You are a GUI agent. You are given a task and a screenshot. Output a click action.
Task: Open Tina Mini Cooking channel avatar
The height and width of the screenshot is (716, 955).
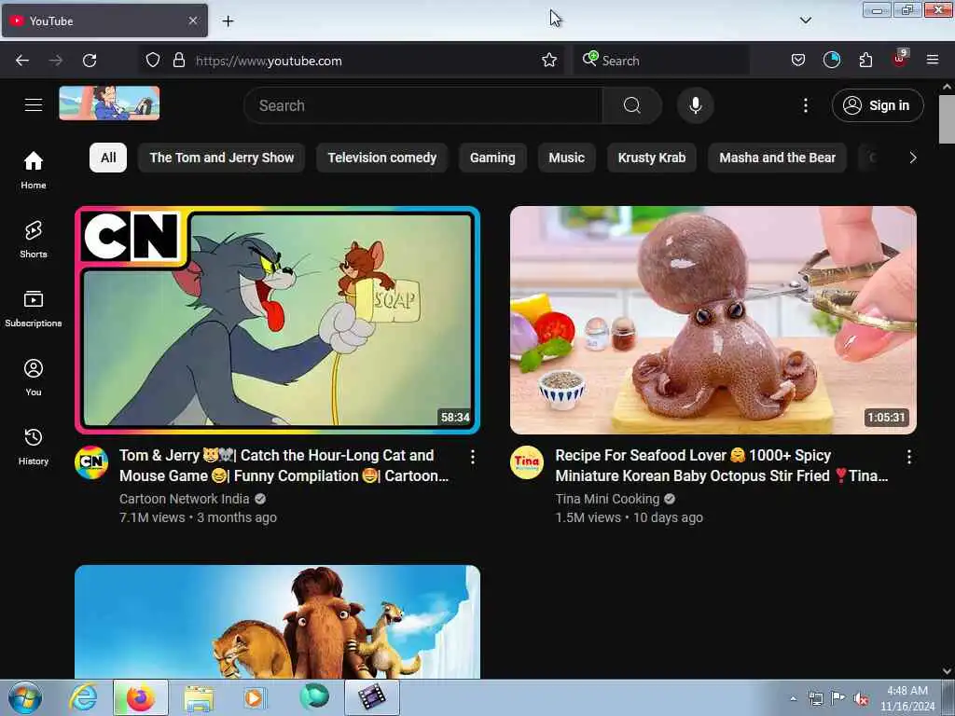[x=527, y=462]
